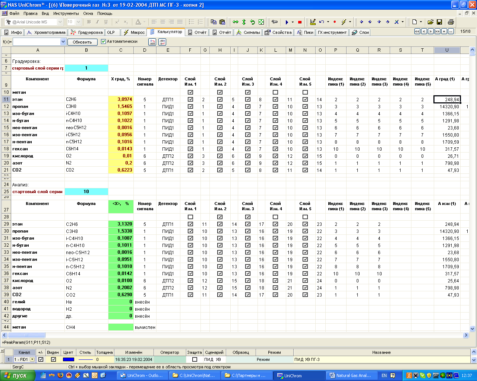Viewport: 477px width, 381px height.
Task: Toggle Слой Изм. 1 checkbox in этан row 11
Action: pos(190,99)
